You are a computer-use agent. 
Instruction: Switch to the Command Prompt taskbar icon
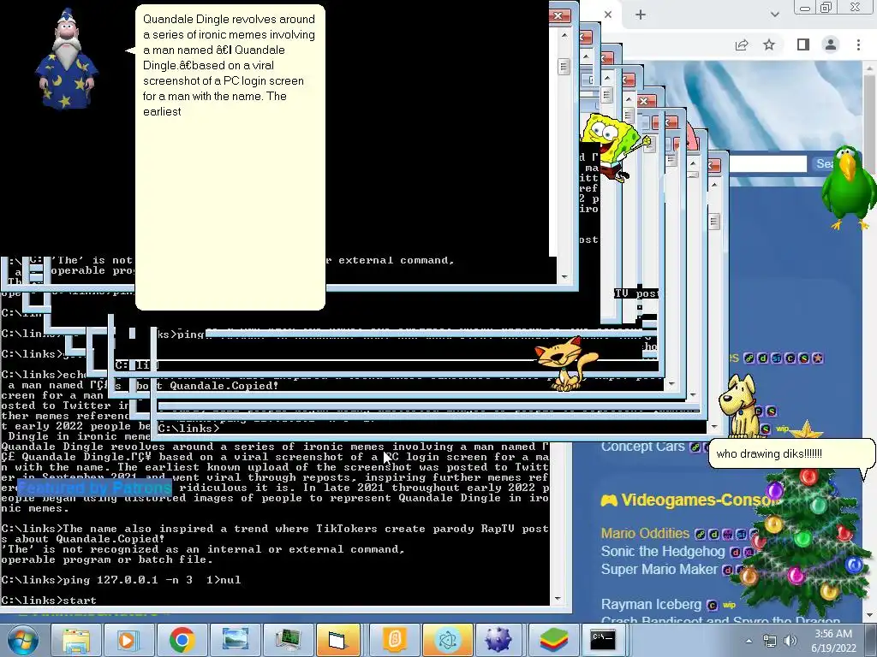[x=603, y=640]
